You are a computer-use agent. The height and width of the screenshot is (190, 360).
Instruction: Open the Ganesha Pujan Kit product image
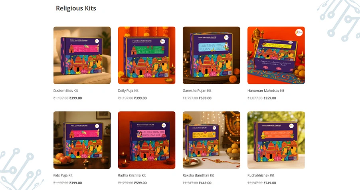point(212,55)
